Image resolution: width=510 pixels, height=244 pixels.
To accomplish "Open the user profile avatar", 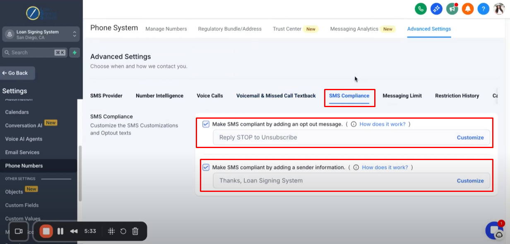I will pyautogui.click(x=499, y=9).
